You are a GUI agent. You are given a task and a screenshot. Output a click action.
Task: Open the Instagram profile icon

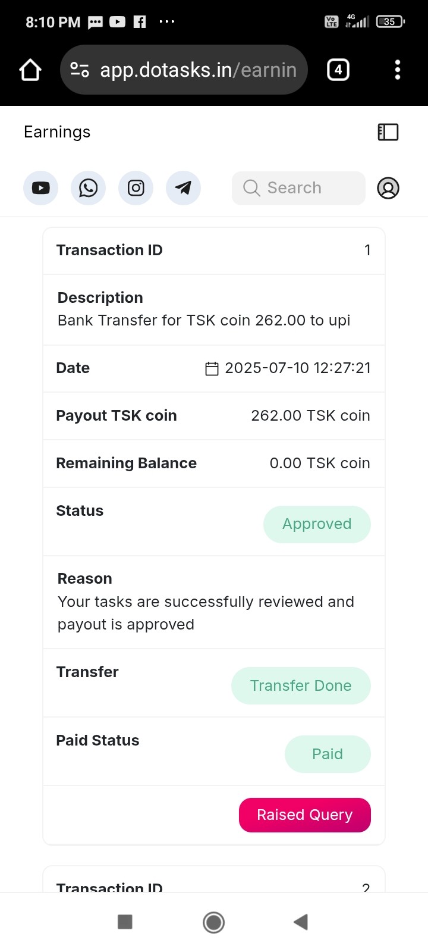(136, 188)
